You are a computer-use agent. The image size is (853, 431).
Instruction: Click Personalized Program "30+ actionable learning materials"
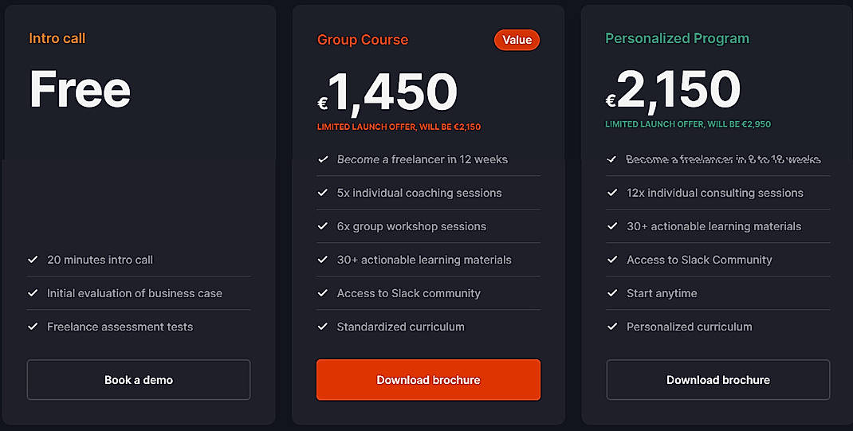(x=713, y=226)
